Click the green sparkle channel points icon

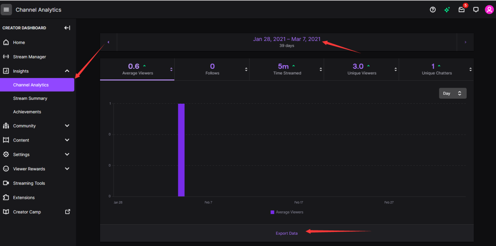coord(447,10)
